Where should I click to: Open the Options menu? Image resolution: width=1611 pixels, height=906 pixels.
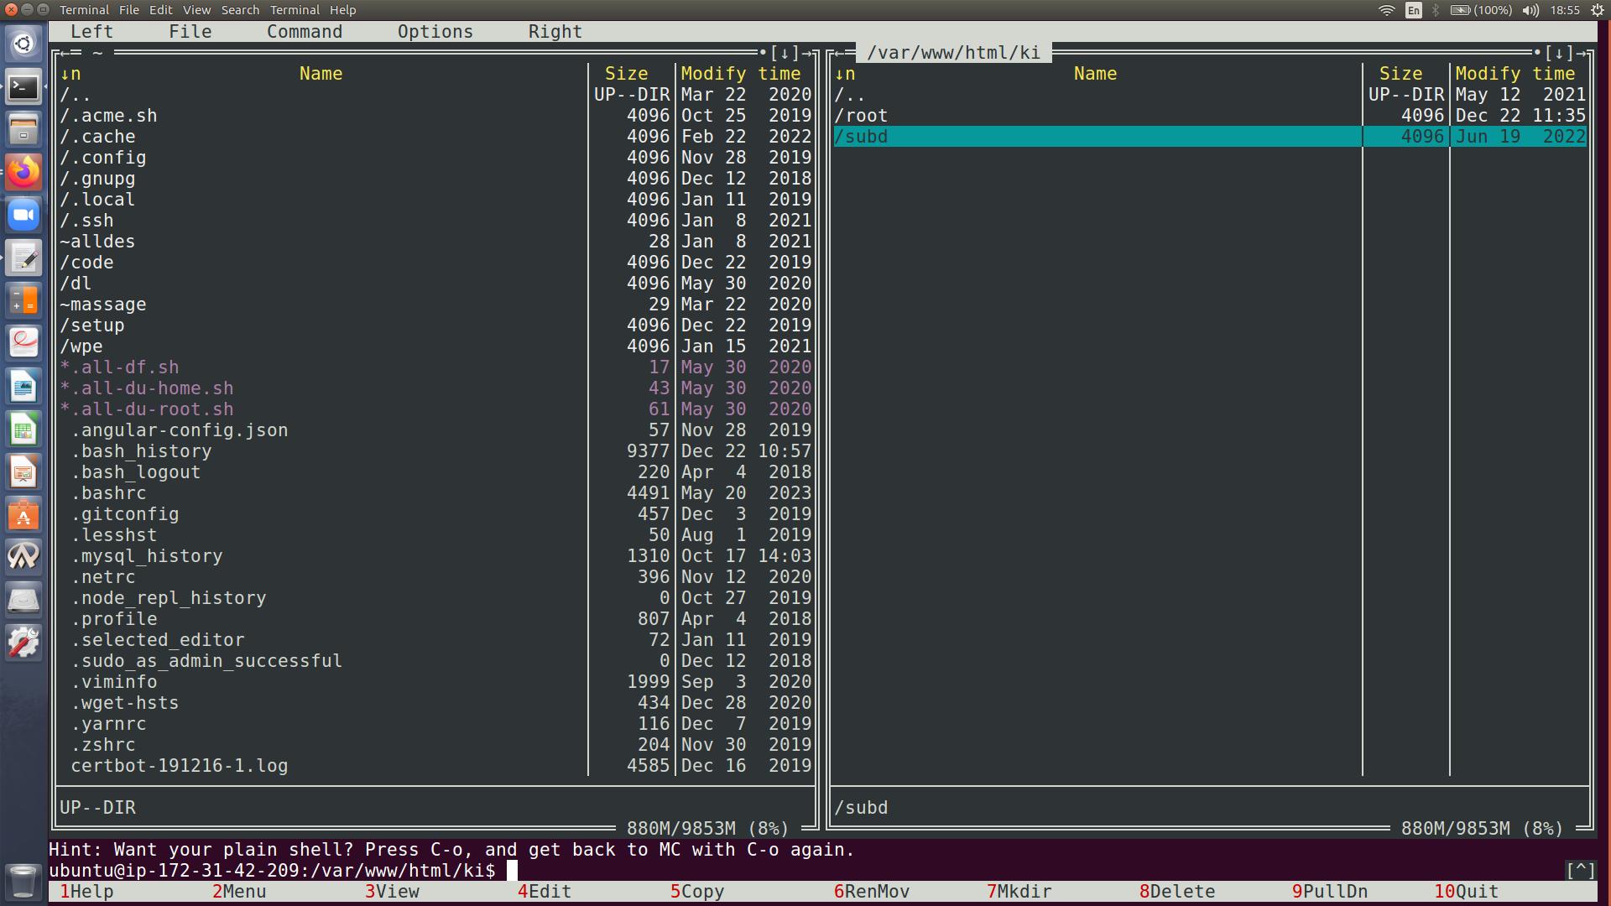click(435, 32)
